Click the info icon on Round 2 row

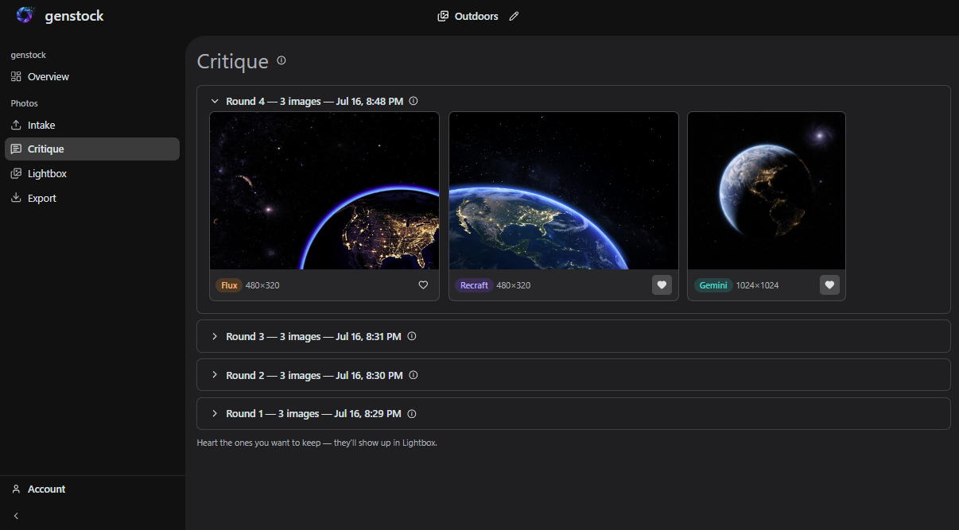[413, 375]
